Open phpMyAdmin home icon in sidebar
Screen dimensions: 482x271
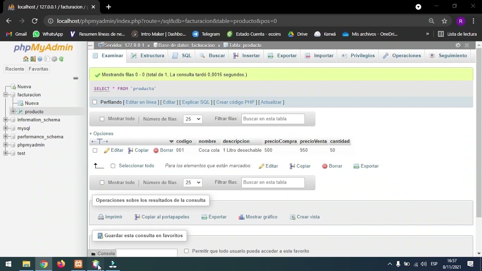click(x=26, y=59)
